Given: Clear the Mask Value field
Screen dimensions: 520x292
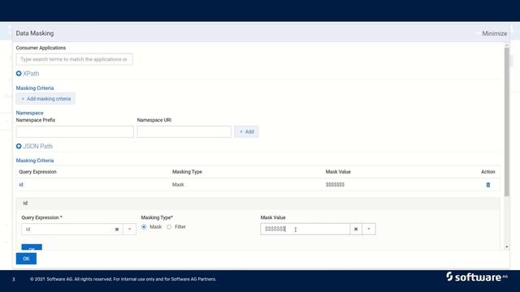Looking at the screenshot, I should click(x=356, y=229).
